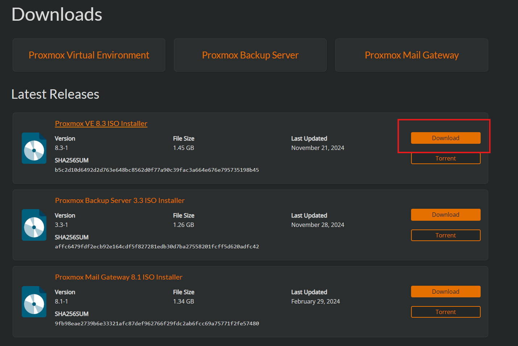The width and height of the screenshot is (518, 346).
Task: Open the Proxmox Virtual Environment downloads card
Action: coord(89,55)
